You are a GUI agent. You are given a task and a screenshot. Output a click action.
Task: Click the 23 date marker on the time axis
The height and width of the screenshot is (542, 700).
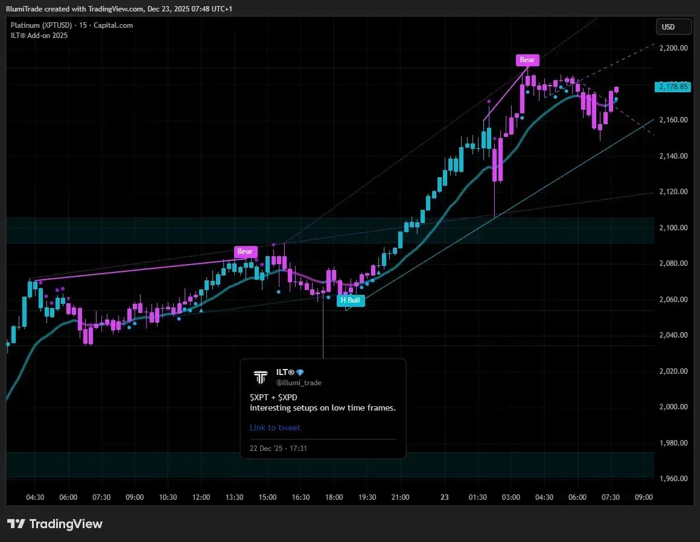click(x=445, y=497)
